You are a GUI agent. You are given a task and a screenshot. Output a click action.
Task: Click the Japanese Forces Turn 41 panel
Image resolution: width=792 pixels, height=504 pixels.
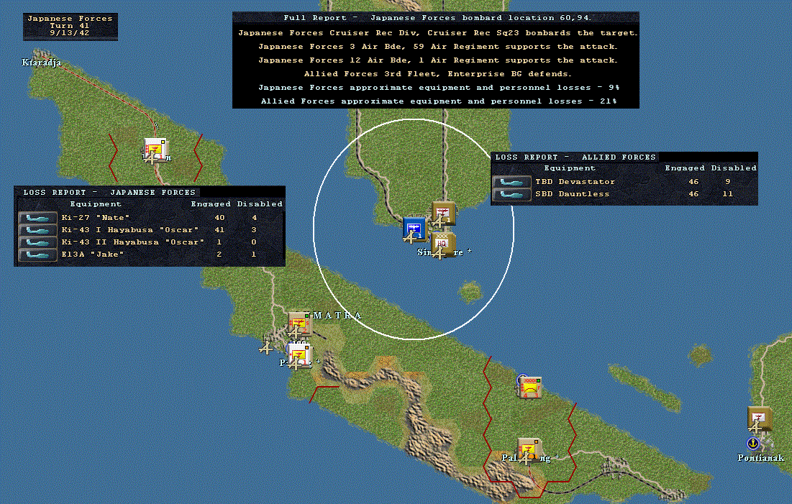point(70,26)
